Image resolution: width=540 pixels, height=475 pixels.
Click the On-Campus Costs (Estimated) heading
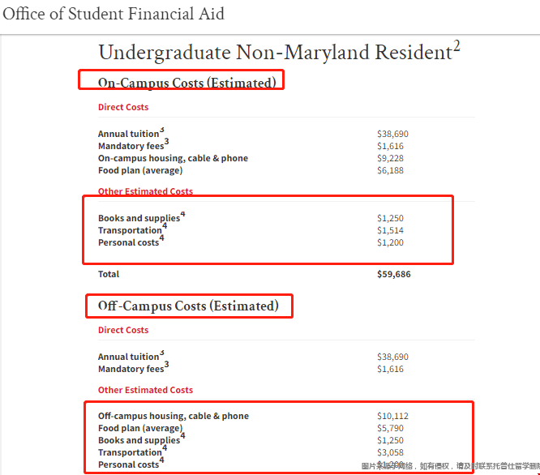(x=187, y=83)
